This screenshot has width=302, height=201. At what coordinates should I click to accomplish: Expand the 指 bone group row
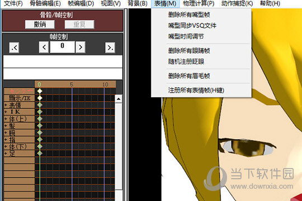(6, 140)
